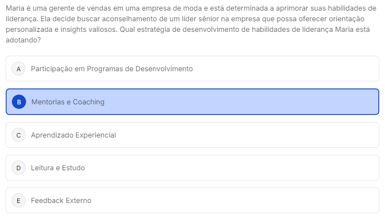Select answer "Participação em Programas de Desenvolvimento"
This screenshot has width=385, height=218.
112,69
